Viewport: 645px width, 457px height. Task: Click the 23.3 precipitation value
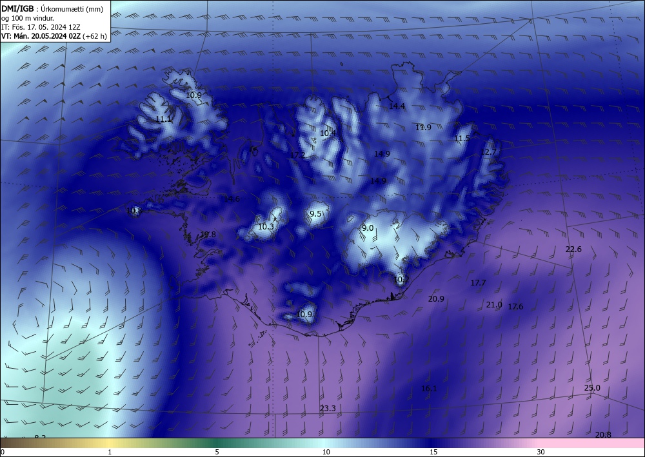(328, 408)
